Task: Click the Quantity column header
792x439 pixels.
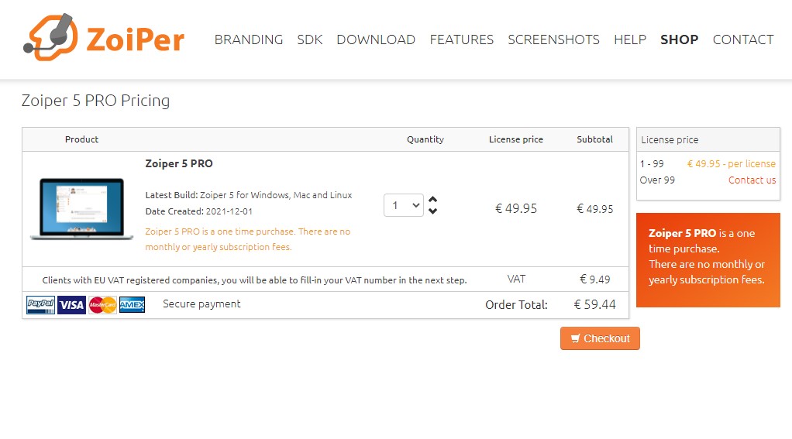Action: pyautogui.click(x=425, y=139)
